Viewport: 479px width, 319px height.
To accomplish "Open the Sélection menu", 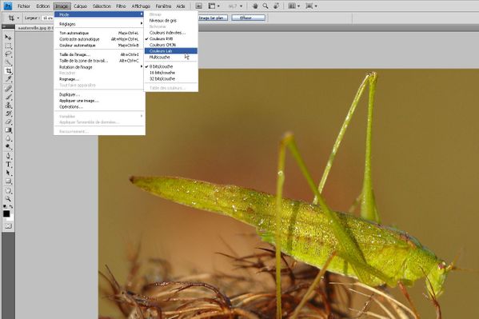I will 102,6.
